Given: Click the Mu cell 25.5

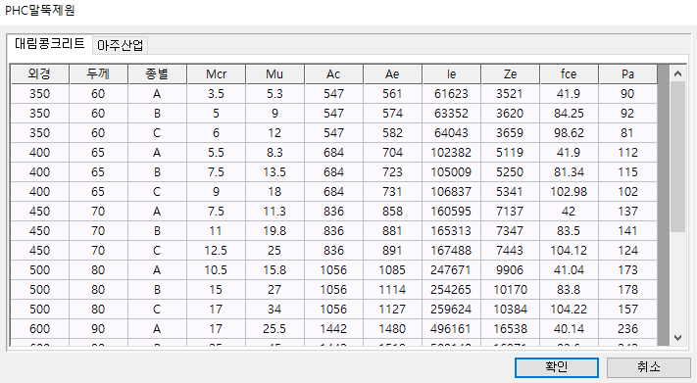Looking at the screenshot, I should point(275,328).
